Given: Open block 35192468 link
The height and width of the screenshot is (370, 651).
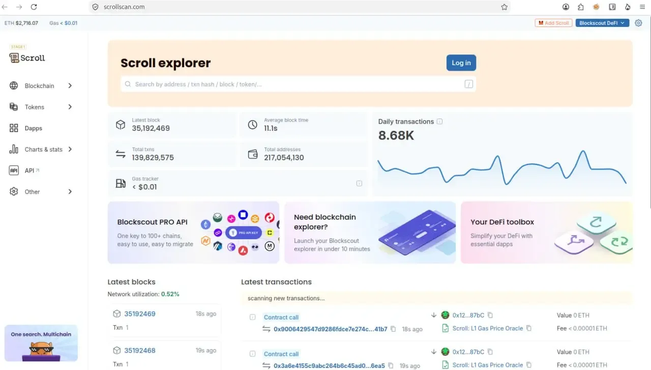Looking at the screenshot, I should (140, 351).
